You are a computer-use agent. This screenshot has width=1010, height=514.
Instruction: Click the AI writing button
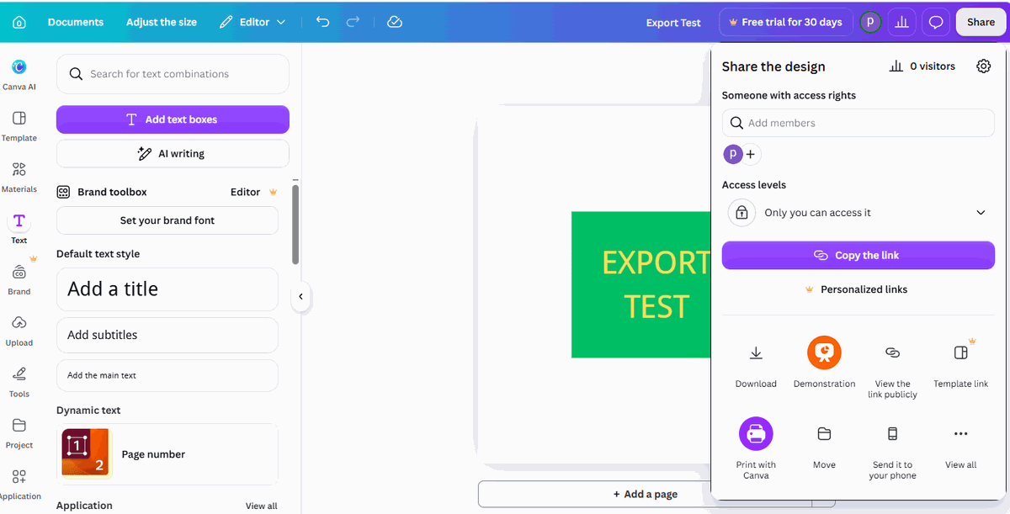pyautogui.click(x=173, y=154)
